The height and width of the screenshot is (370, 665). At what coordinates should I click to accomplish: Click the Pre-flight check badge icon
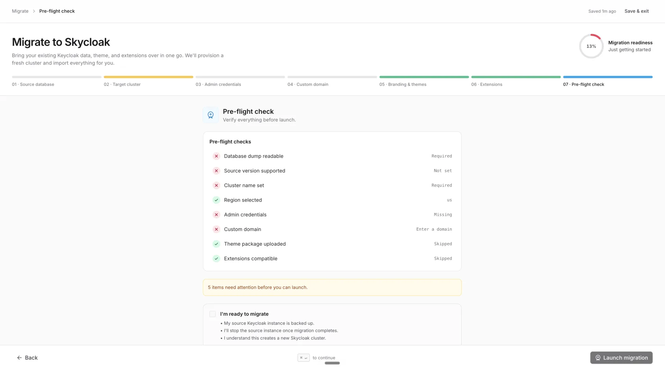pyautogui.click(x=211, y=115)
